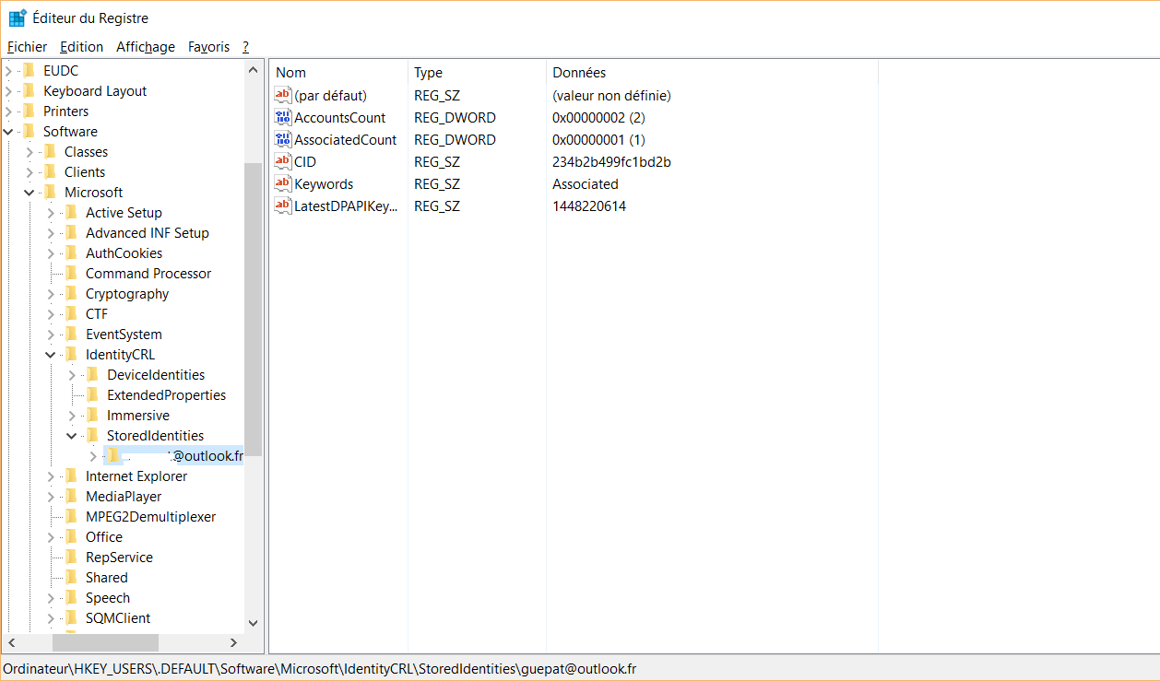Viewport: 1160px width, 681px height.
Task: Click the tree horizontal scrollbar left arrow
Action: click(12, 642)
